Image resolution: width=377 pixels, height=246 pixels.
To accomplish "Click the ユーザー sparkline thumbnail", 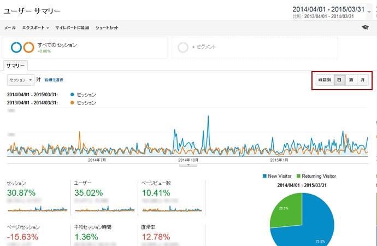I will coord(105,209).
